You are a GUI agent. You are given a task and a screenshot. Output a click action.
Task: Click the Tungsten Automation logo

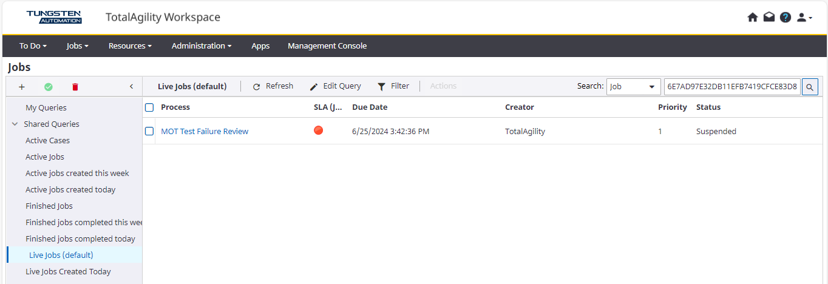point(54,17)
